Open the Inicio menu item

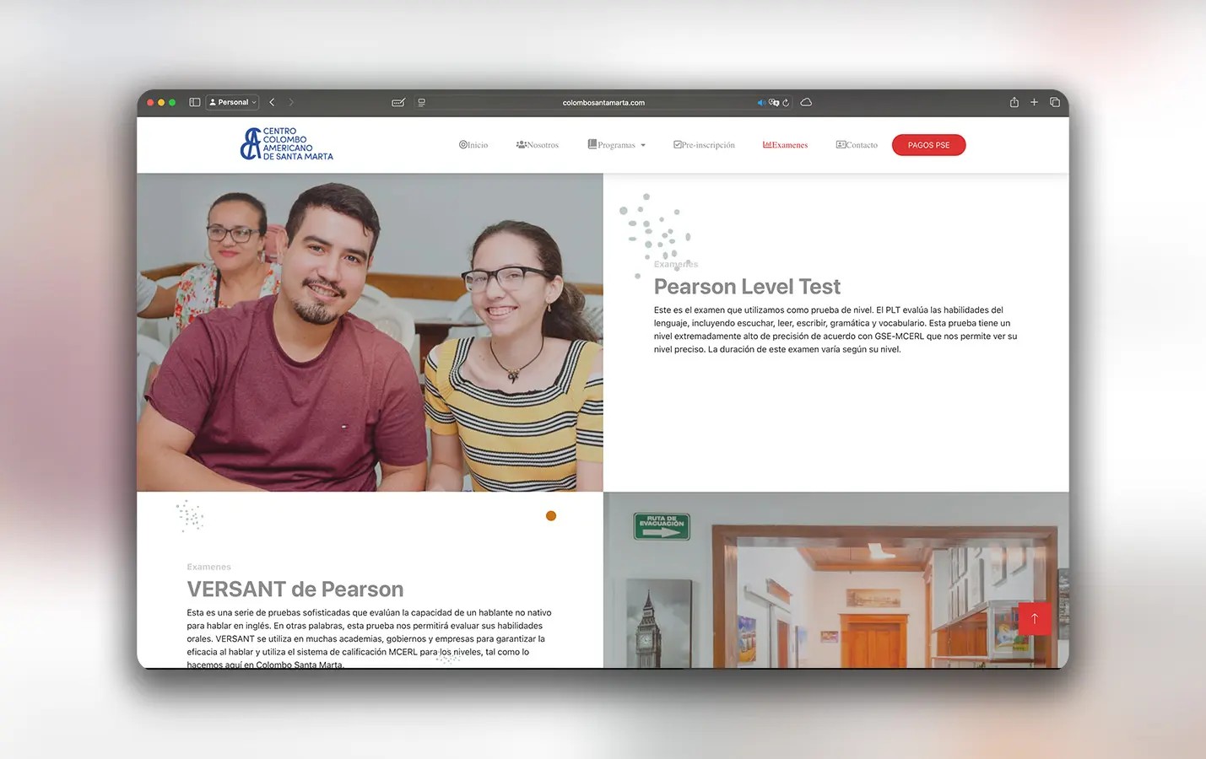(473, 145)
